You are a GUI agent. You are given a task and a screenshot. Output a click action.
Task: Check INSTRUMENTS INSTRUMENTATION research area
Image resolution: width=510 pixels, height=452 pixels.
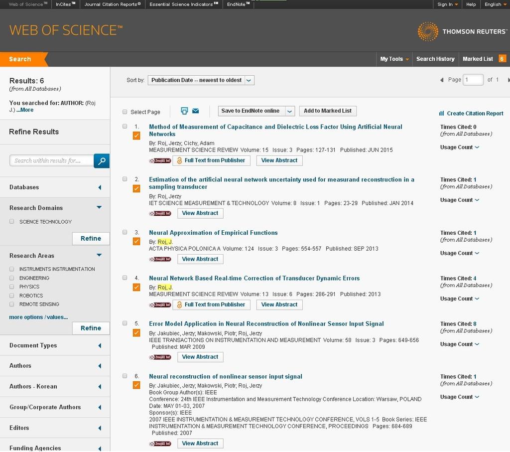point(12,270)
